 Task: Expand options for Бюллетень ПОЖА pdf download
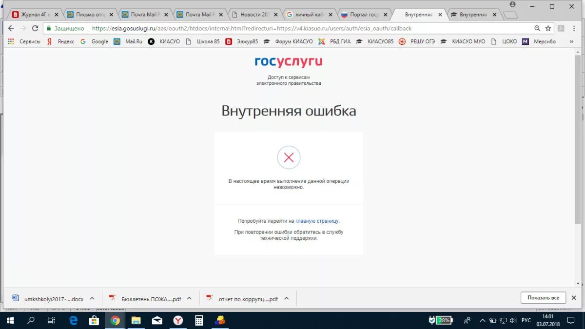click(189, 298)
